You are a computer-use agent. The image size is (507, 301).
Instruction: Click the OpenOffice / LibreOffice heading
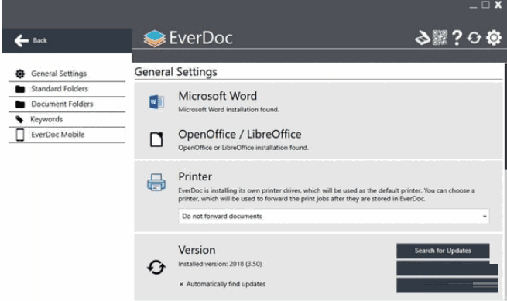(240, 134)
